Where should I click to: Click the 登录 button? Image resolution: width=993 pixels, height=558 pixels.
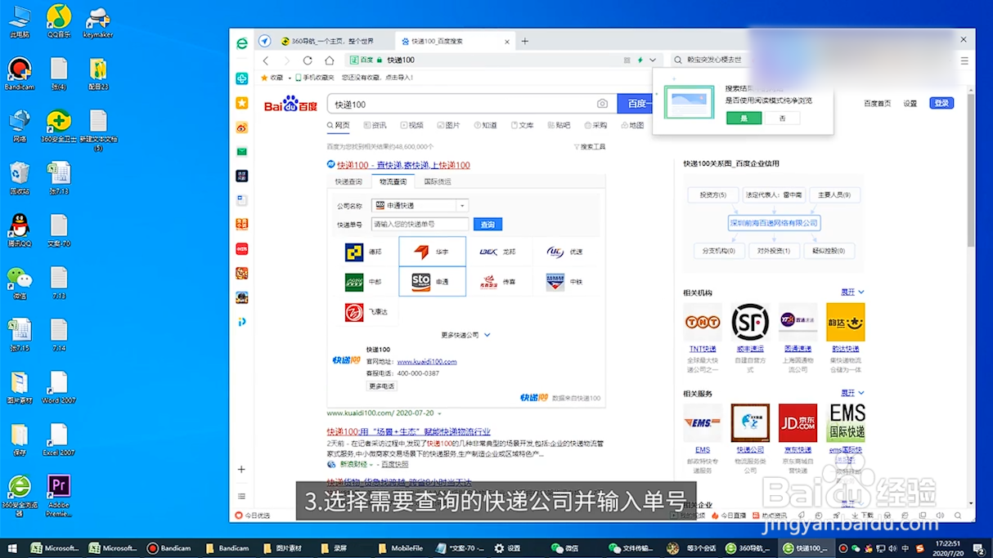pos(941,104)
